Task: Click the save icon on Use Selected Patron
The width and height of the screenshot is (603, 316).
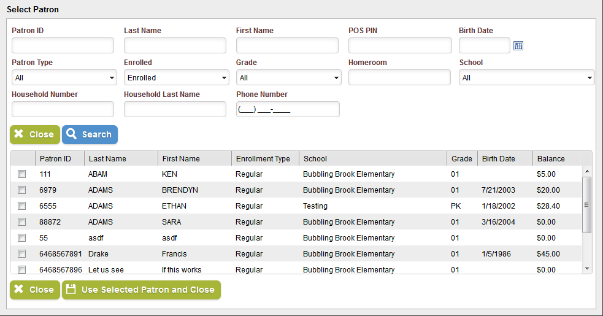Action: pyautogui.click(x=71, y=289)
